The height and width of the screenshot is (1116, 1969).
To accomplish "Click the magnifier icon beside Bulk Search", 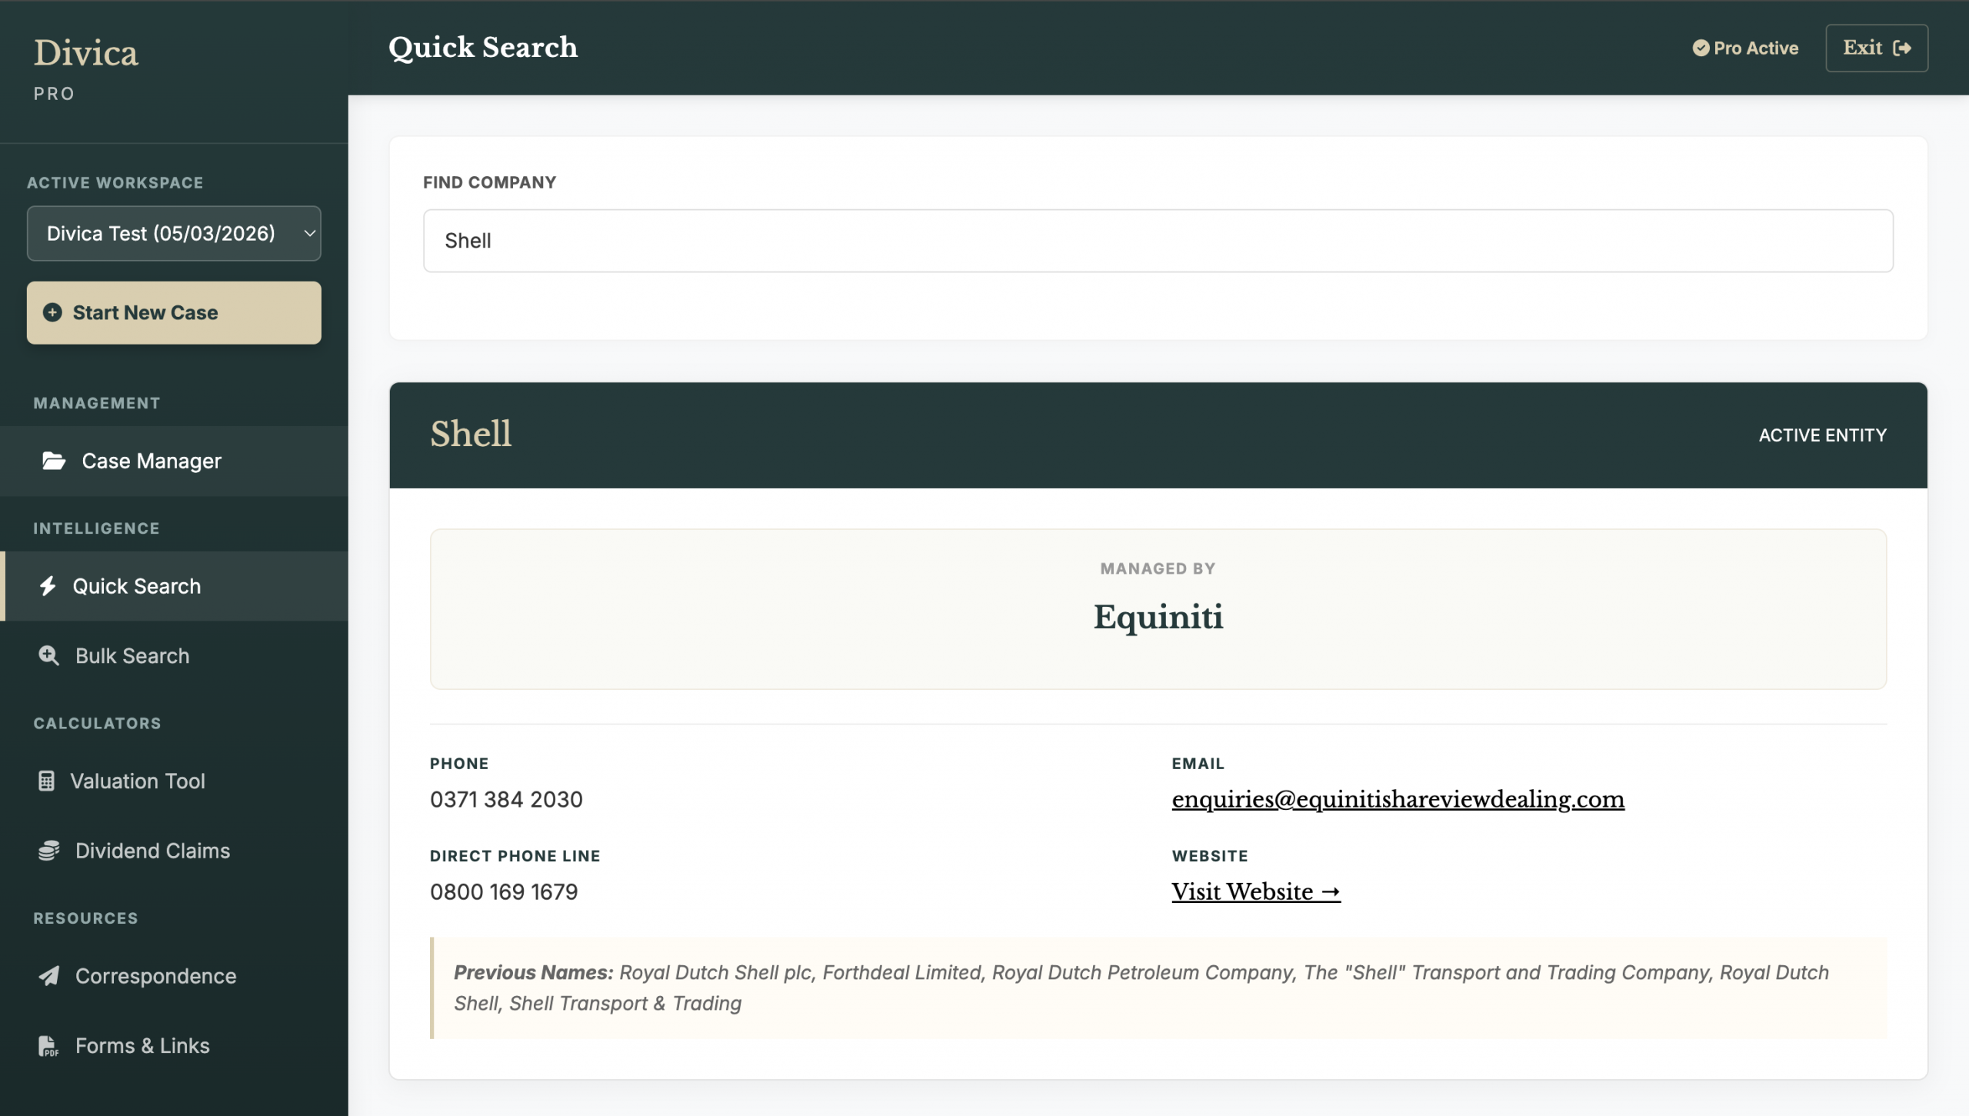I will [48, 655].
